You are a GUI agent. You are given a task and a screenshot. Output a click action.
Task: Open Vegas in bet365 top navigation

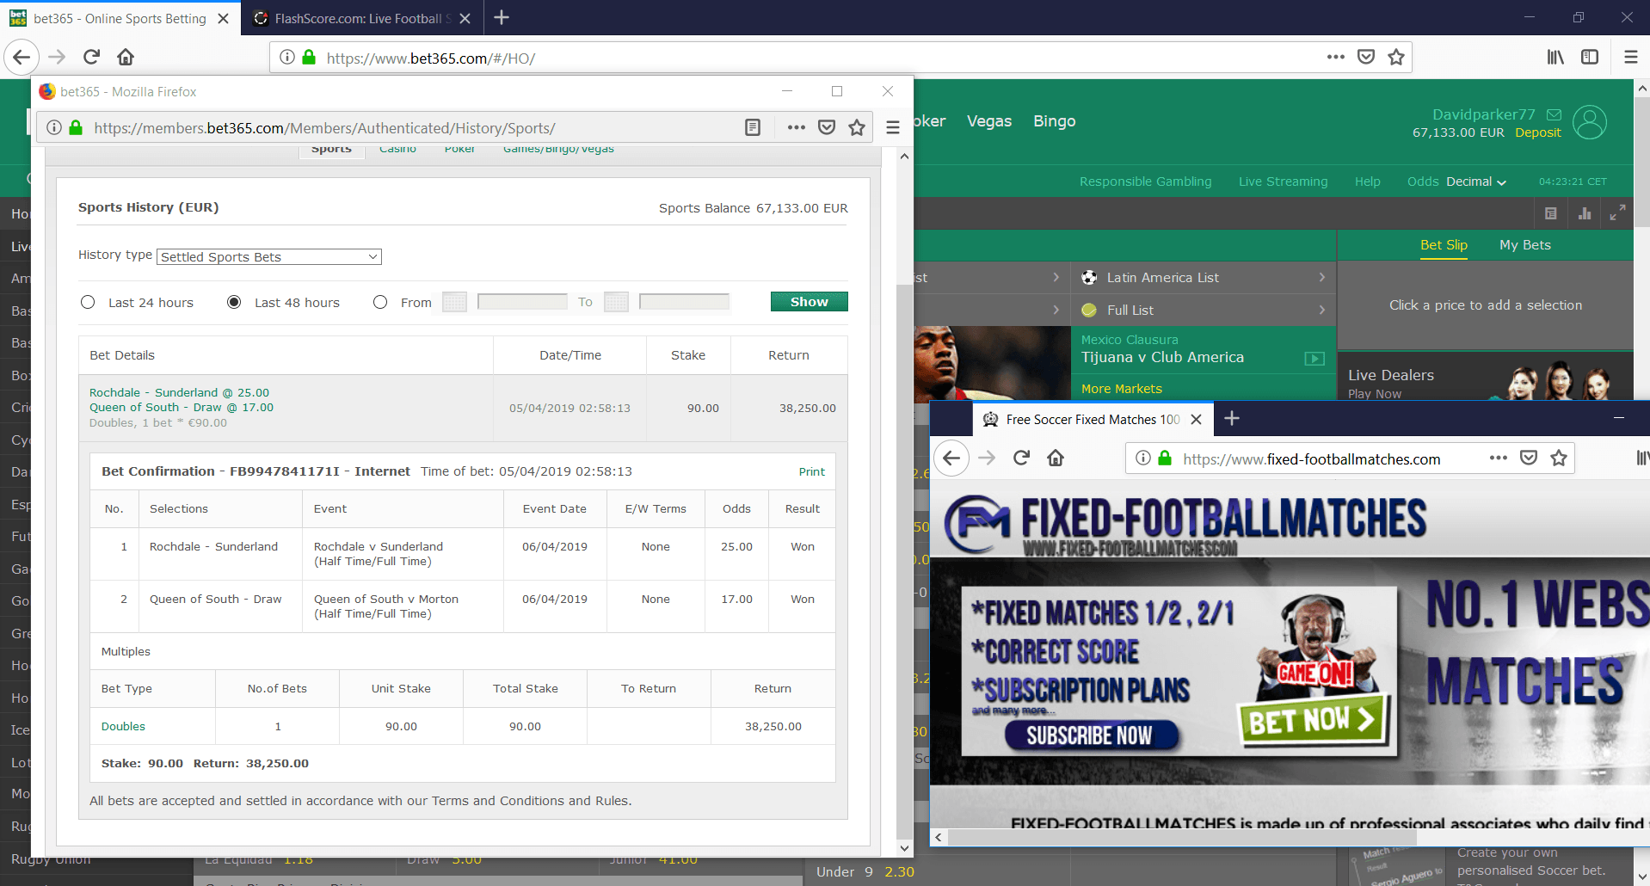989,121
